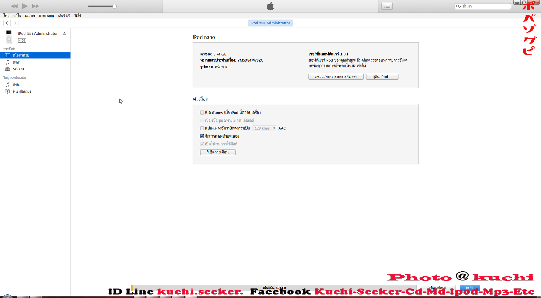541x298 pixels.
Task: Select the iPod ของ Administrator tab
Action: click(x=270, y=23)
